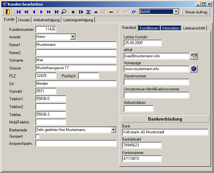
Task: Click the Homepage URL field
Action: pos(157,69)
